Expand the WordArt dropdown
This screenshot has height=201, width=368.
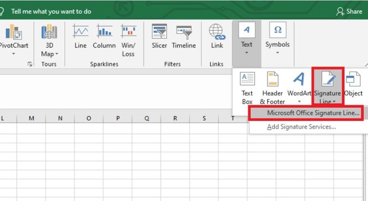(x=299, y=102)
